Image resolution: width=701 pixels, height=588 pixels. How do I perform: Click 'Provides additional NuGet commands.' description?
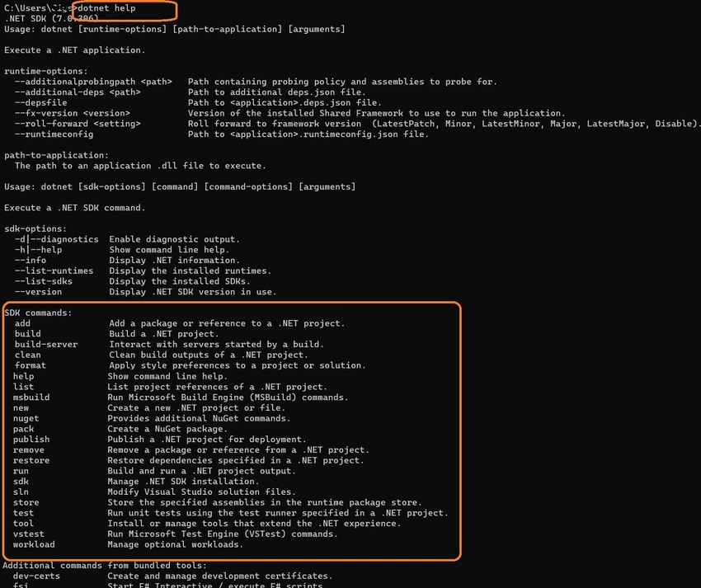pos(199,418)
